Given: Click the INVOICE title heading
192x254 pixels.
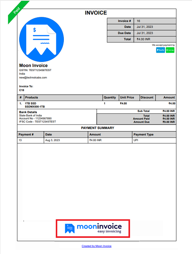Looking at the screenshot, I should [96, 13].
